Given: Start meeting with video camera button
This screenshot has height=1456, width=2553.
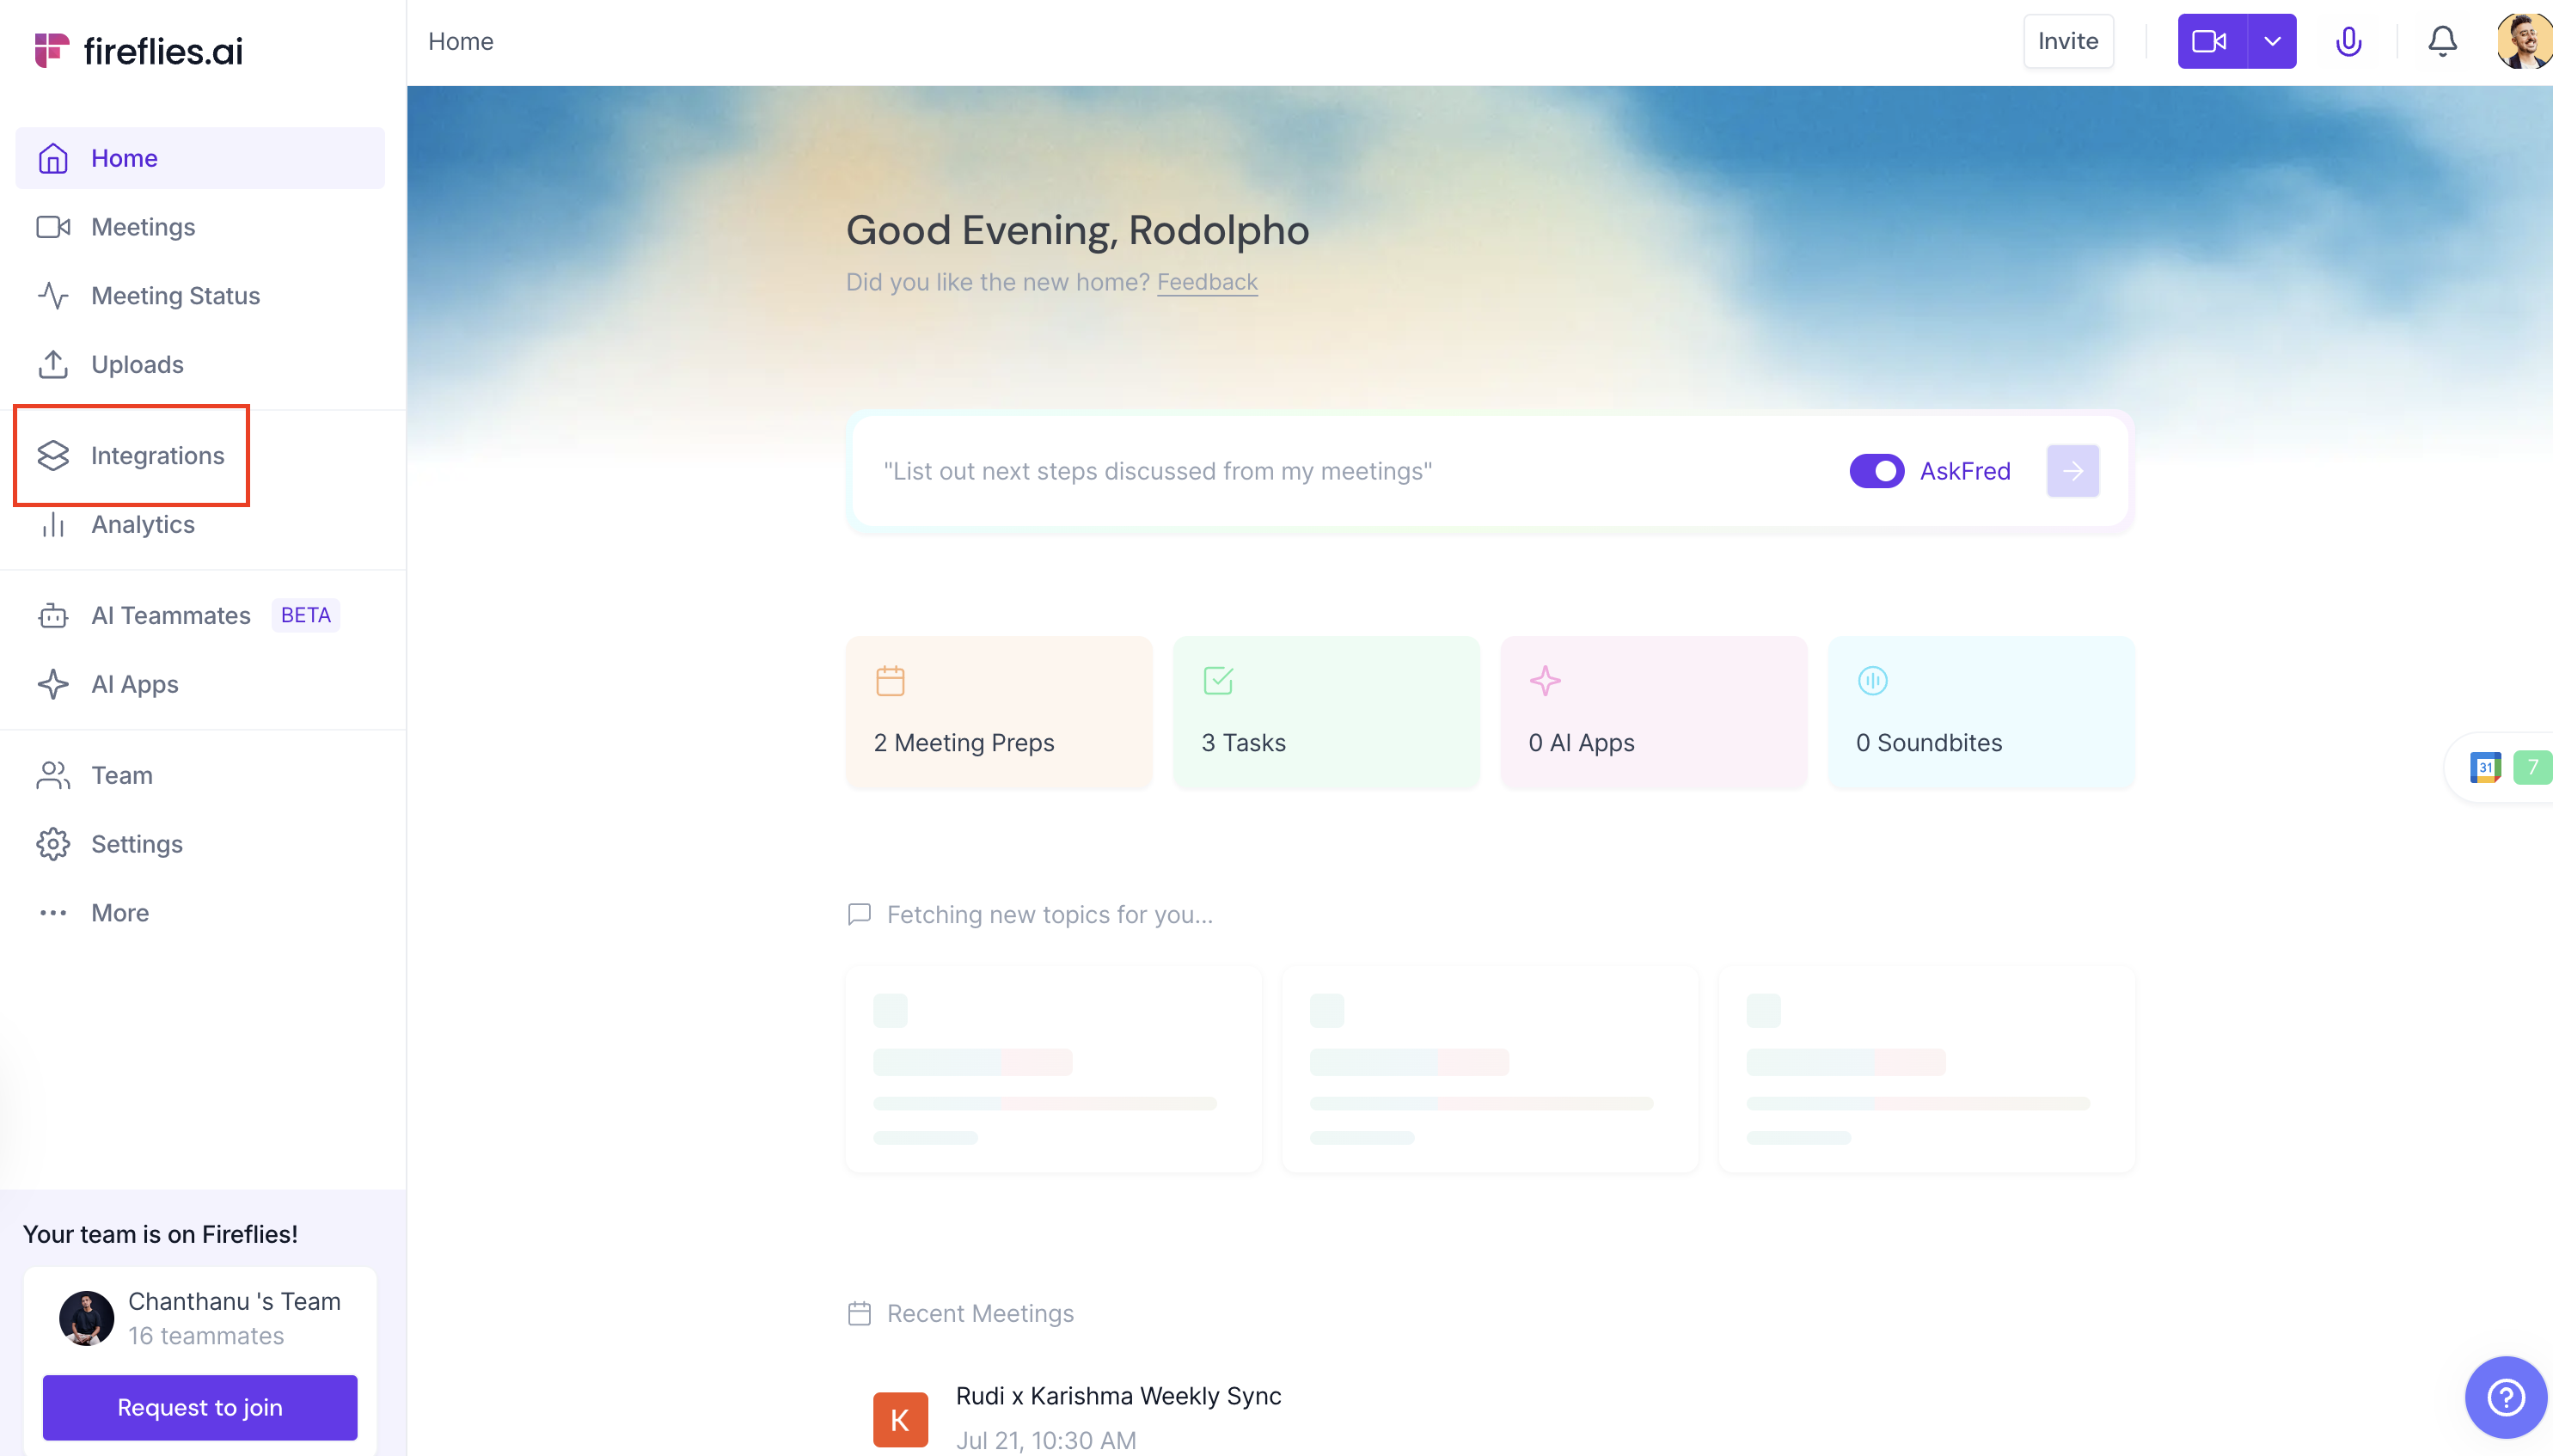Looking at the screenshot, I should pyautogui.click(x=2210, y=42).
